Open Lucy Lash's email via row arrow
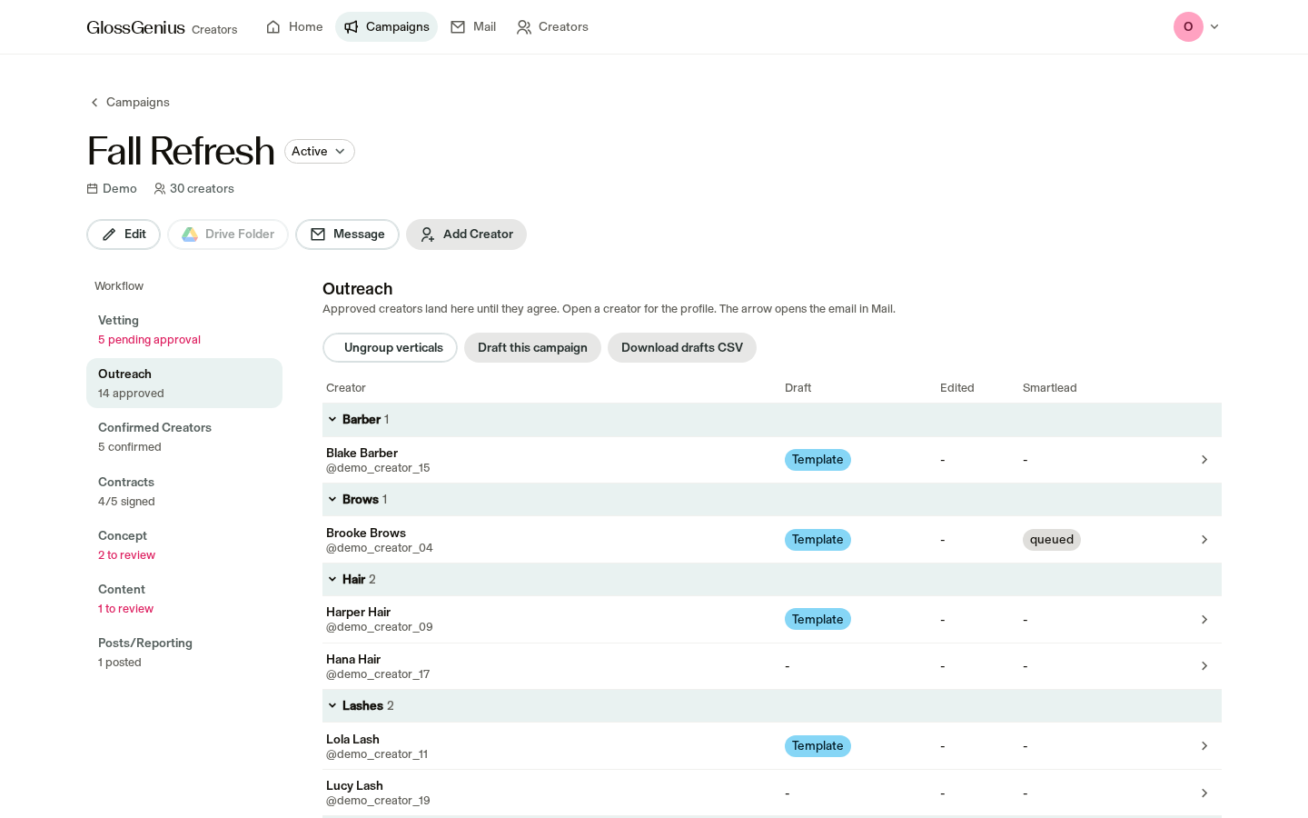This screenshot has width=1308, height=818. [1204, 793]
